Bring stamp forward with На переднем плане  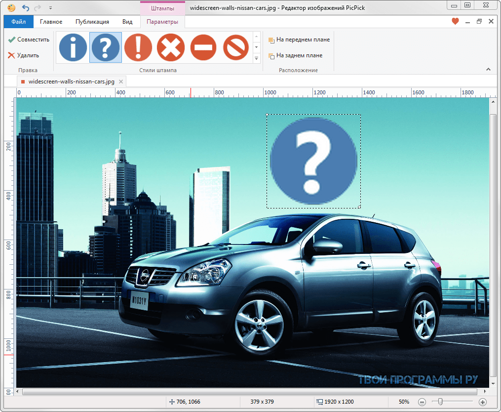(x=299, y=40)
